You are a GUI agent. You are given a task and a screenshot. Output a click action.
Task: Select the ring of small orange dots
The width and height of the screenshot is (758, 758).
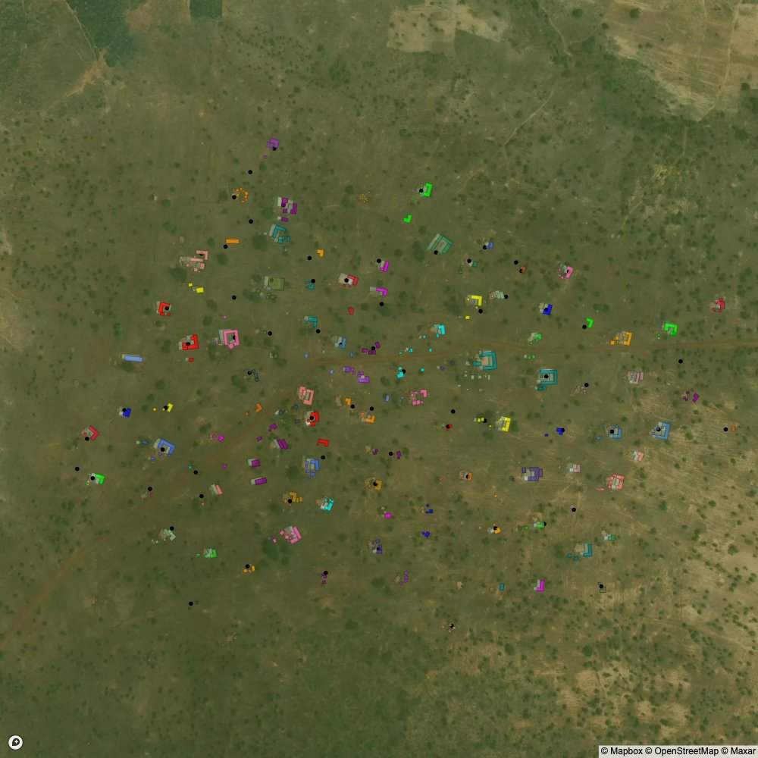241,195
